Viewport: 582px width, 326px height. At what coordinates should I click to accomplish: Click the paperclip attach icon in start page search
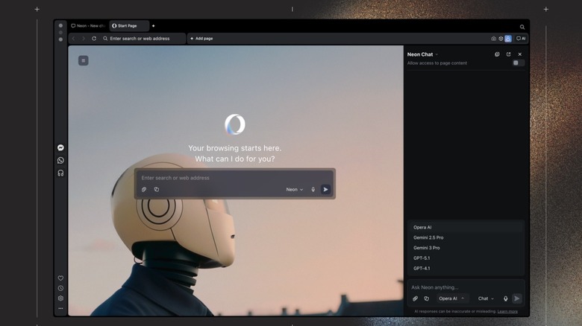pyautogui.click(x=144, y=189)
